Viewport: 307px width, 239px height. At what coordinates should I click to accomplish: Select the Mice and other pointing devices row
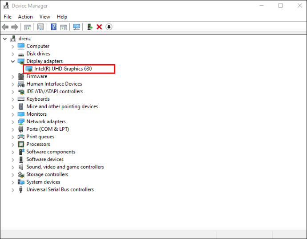point(62,106)
